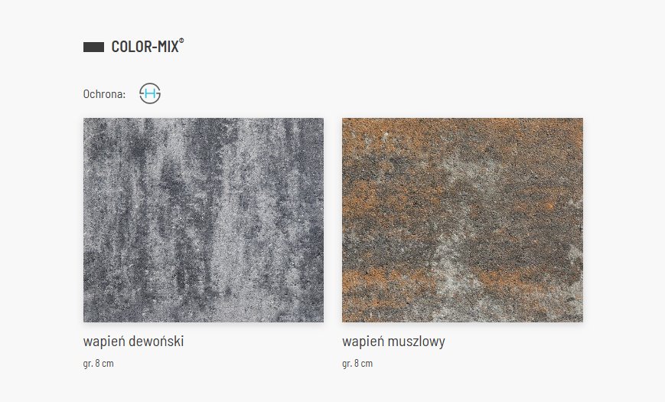Select the Ochrona label text

(x=104, y=94)
